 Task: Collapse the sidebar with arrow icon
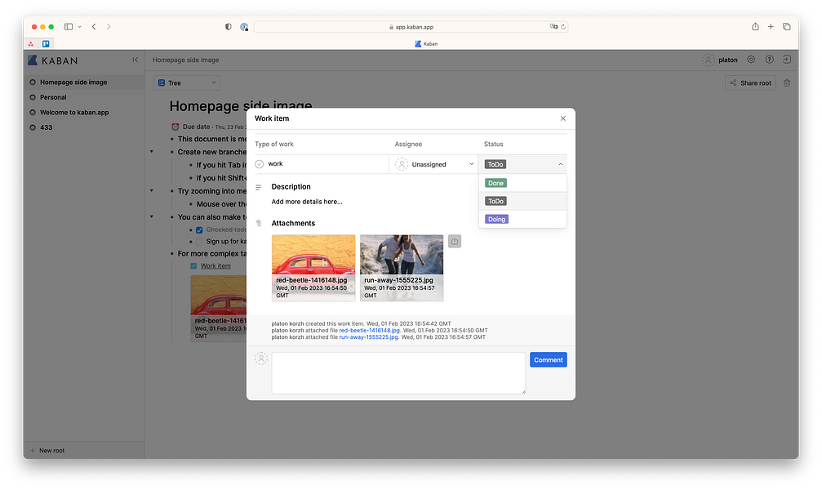[x=136, y=60]
